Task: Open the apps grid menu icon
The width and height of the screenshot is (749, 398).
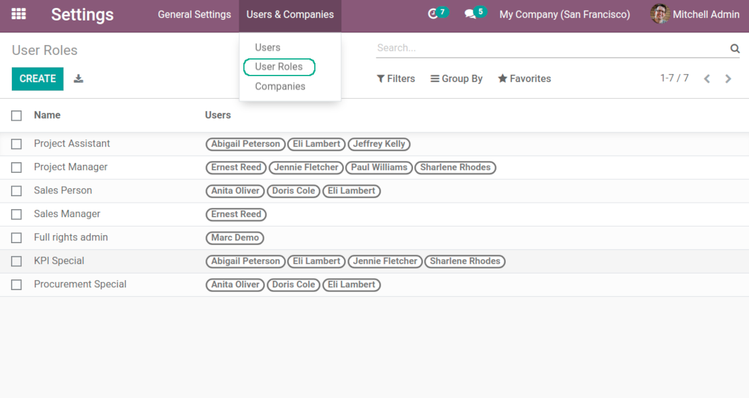Action: click(x=19, y=14)
